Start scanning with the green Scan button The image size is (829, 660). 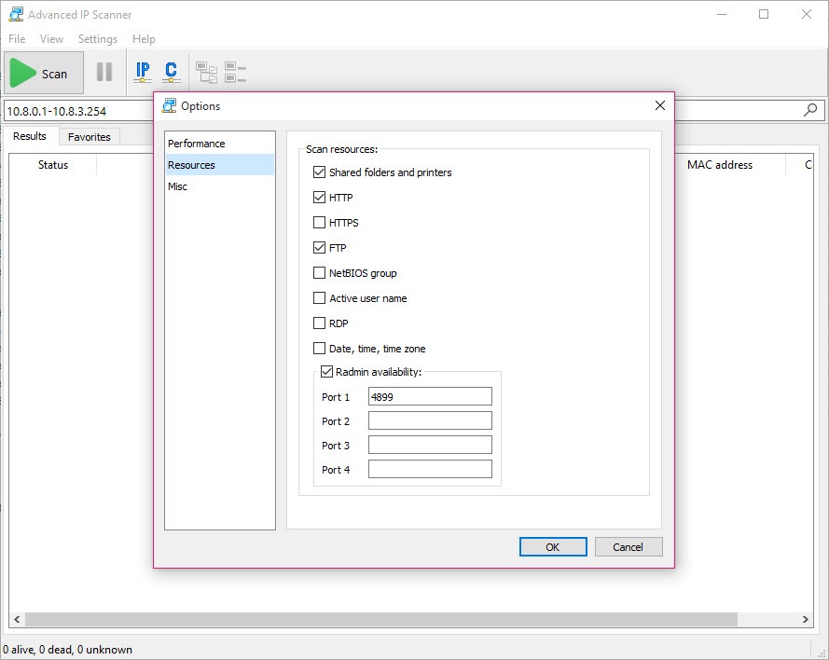tap(44, 73)
